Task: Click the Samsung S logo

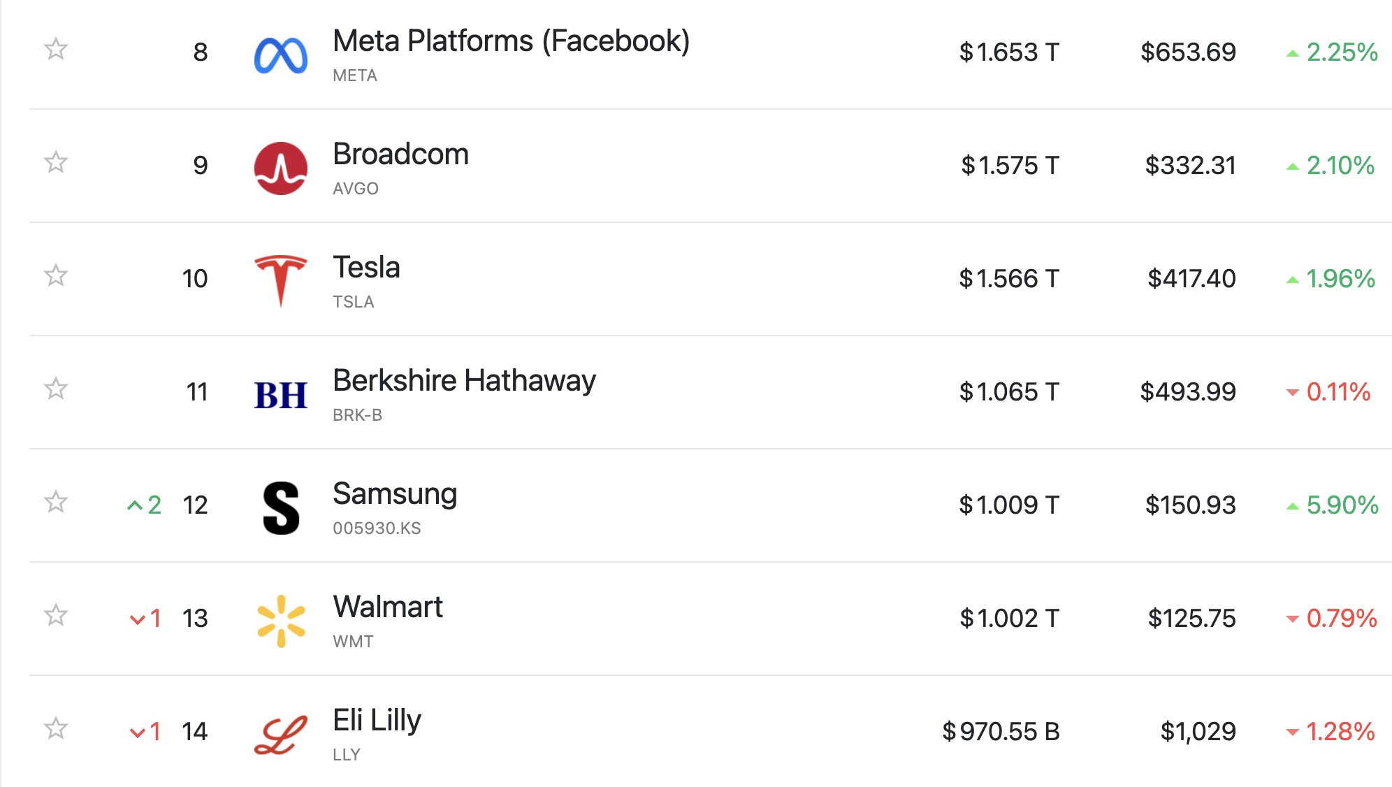Action: click(x=281, y=508)
